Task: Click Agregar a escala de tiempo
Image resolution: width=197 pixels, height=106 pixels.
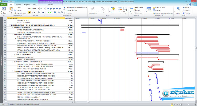Action: [x=164, y=13]
